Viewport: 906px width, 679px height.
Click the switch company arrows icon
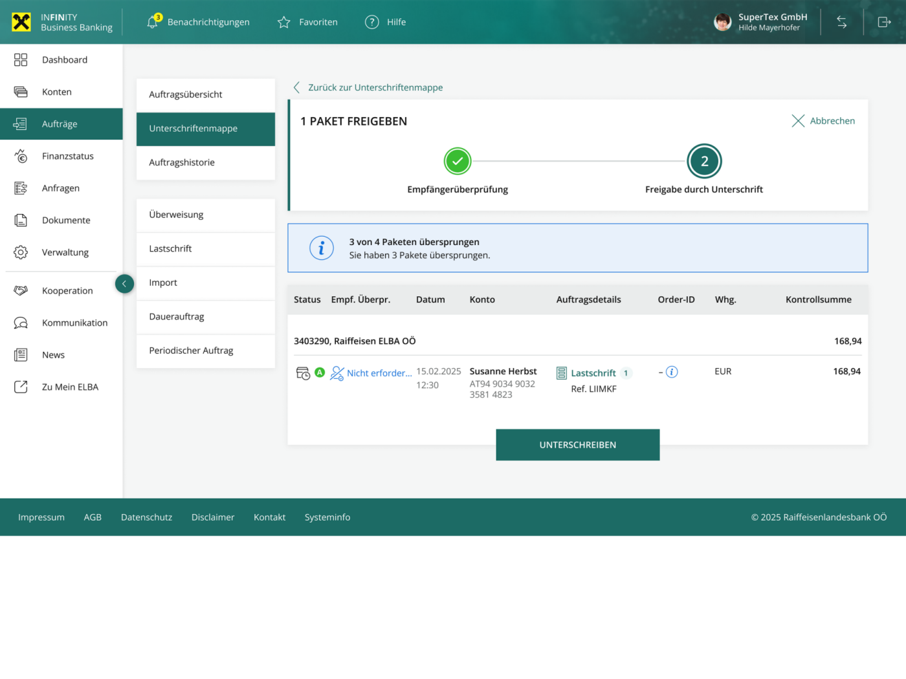click(841, 22)
